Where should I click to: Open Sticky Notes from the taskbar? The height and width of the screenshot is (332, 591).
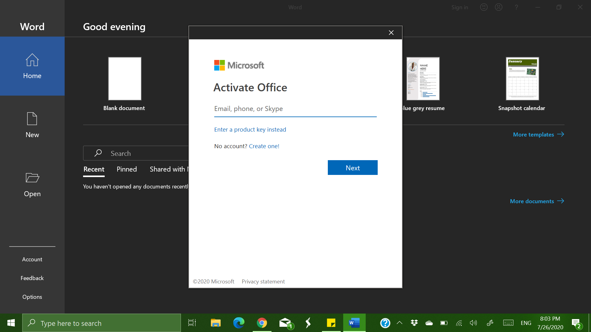[331, 323]
